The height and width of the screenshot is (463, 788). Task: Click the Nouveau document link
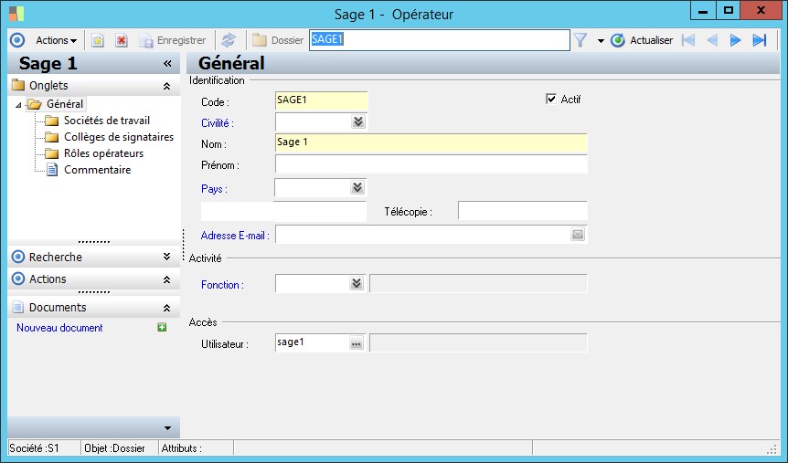(x=59, y=328)
